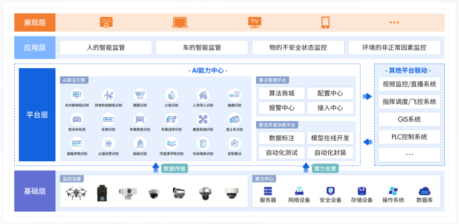The image size is (459, 224).
Task: Click the security equipment (安全设备) shield icon
Action: [x=331, y=191]
